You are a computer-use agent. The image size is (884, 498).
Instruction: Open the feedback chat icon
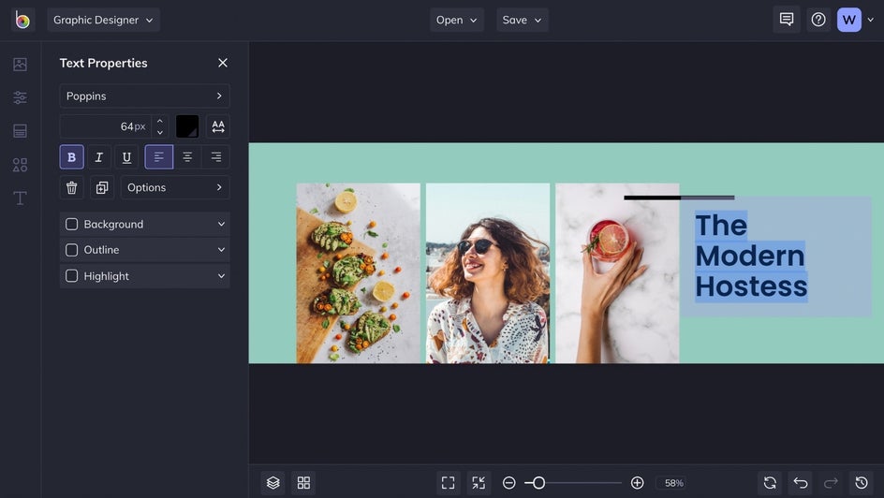[787, 20]
